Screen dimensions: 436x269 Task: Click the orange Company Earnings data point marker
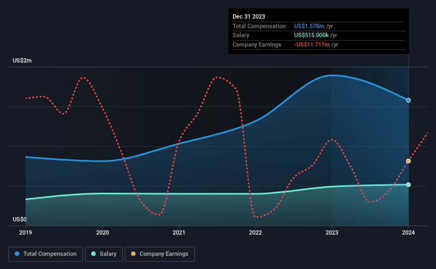click(408, 161)
